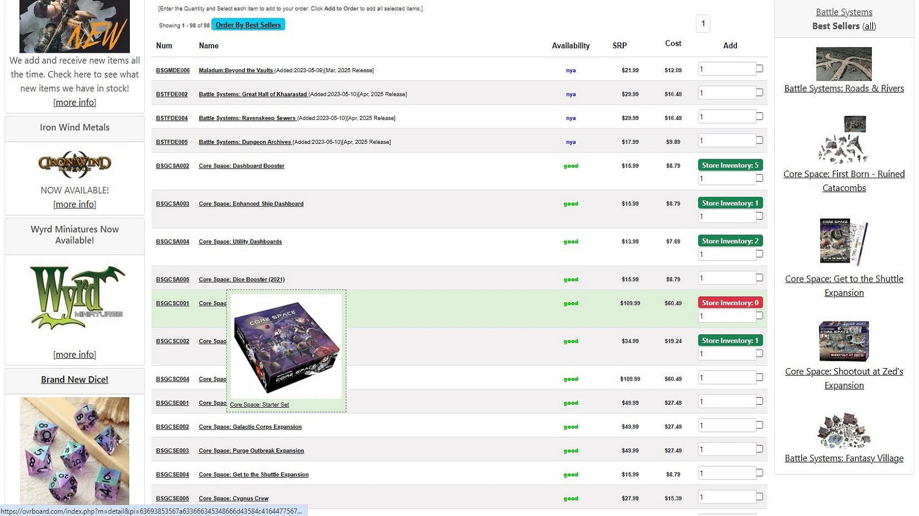Go to page 1 in pagination
Screen dimensions: 919x516
pos(703,24)
